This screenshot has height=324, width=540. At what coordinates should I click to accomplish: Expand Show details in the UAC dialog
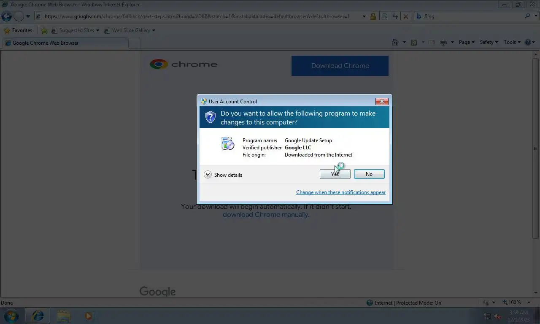pyautogui.click(x=223, y=175)
